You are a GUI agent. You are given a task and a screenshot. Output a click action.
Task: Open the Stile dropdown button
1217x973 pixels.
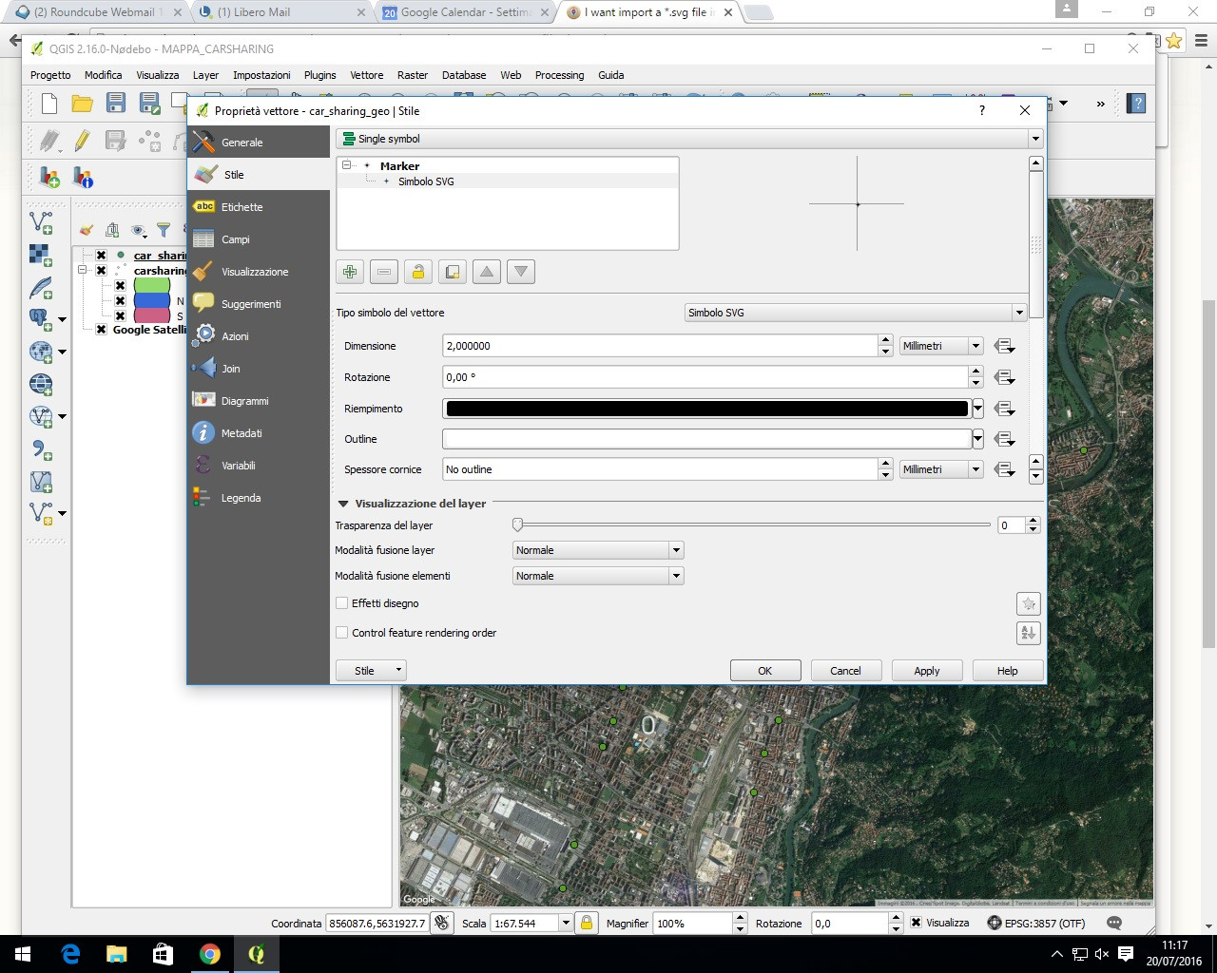pos(372,671)
